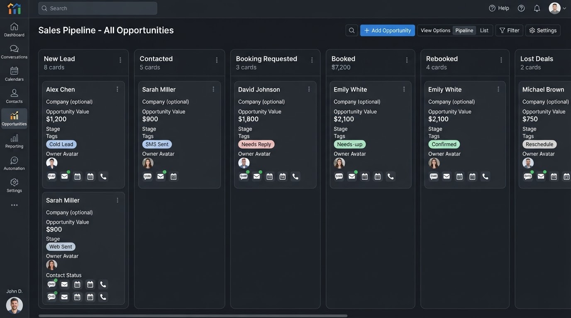Click John D. profile picture in sidebar

[x=15, y=306]
